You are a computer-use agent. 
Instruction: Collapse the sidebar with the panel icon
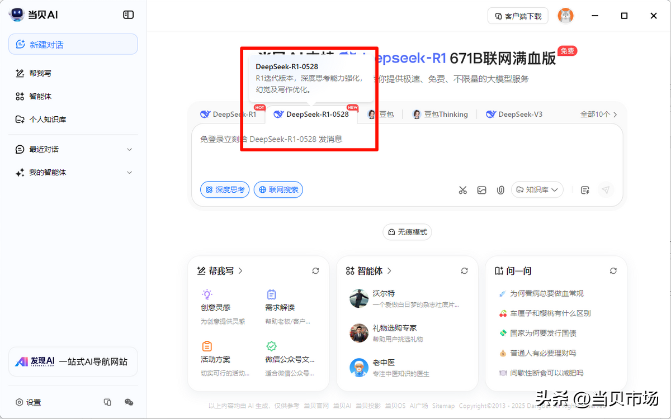click(129, 15)
